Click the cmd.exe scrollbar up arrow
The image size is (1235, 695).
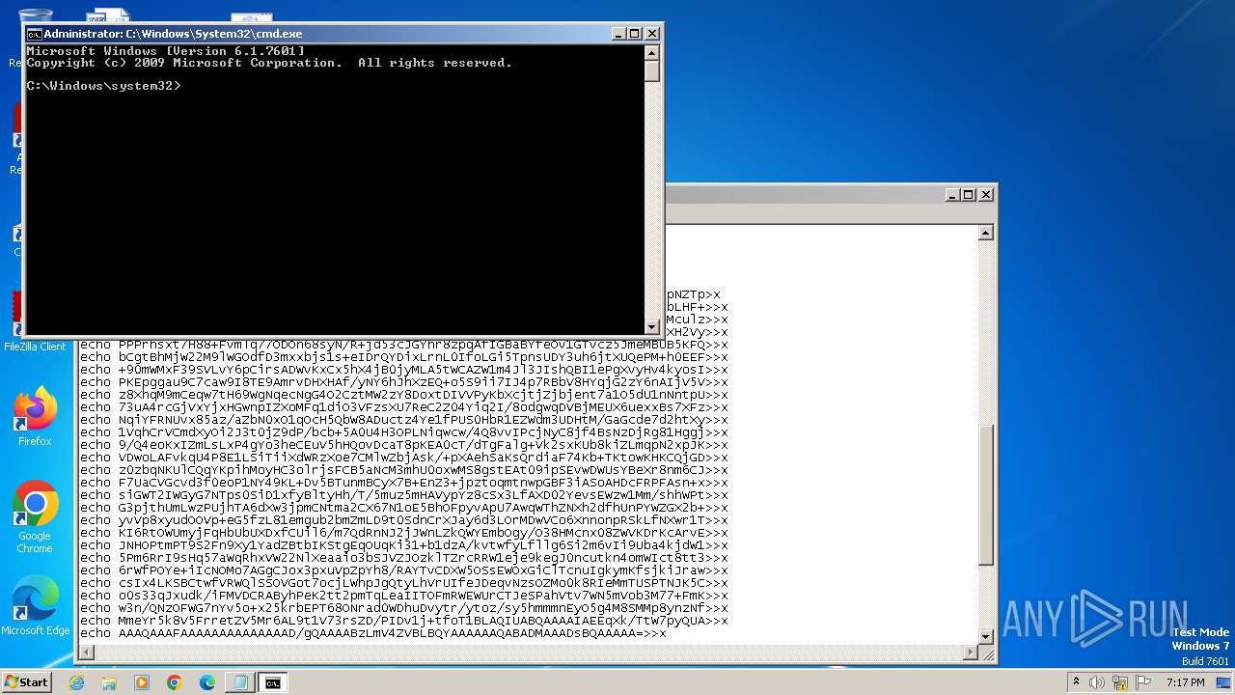coord(652,52)
